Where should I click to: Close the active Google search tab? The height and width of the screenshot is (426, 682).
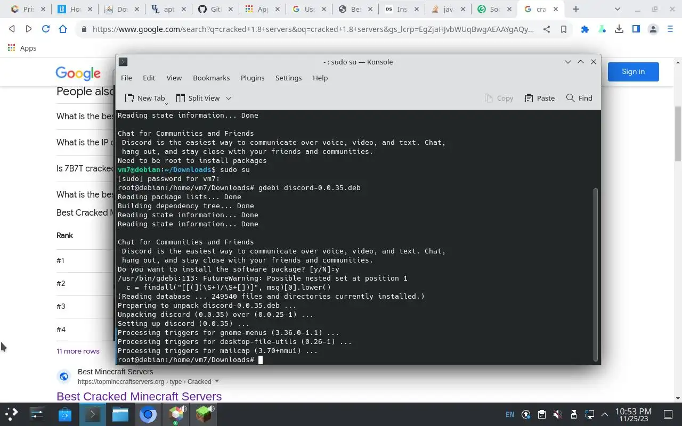point(556,9)
